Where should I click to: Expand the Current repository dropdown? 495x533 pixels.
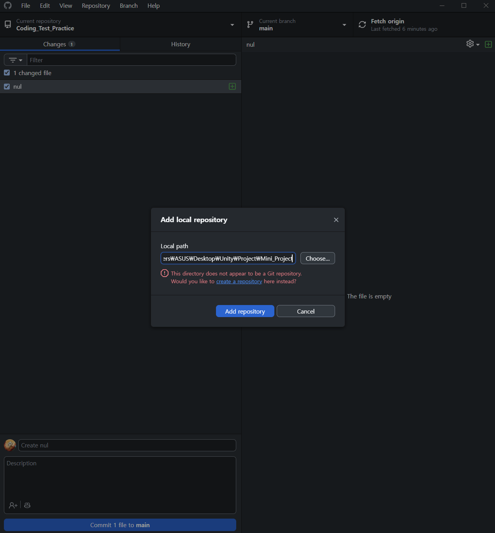point(120,25)
